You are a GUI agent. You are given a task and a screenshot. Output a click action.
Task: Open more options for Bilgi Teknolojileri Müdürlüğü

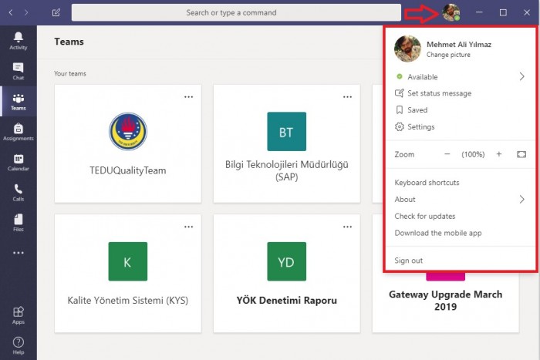pos(347,96)
